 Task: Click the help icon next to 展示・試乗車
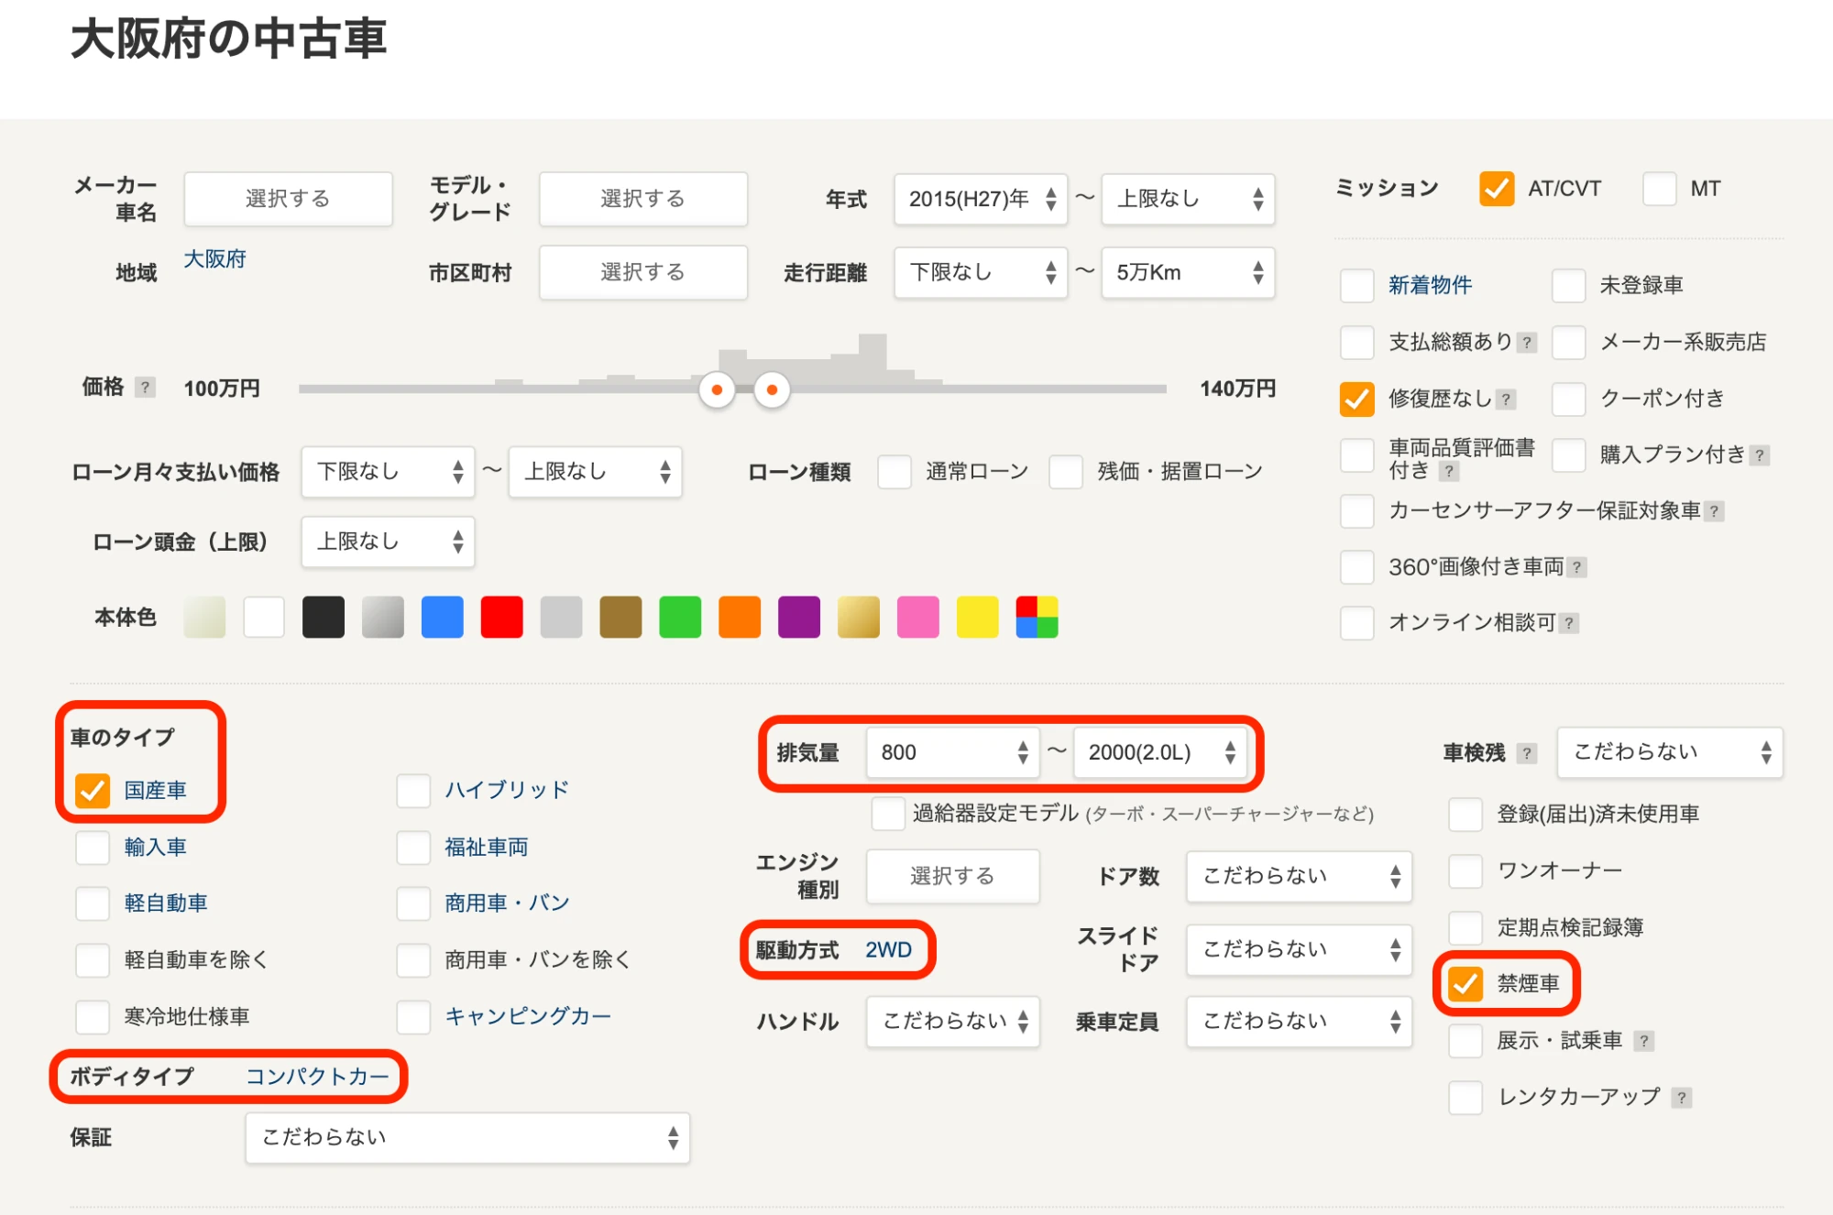pos(1644,1042)
